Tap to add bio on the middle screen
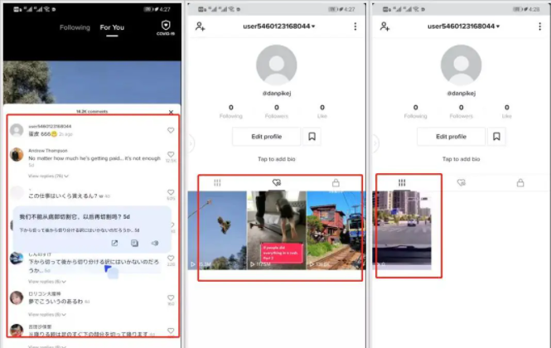The width and height of the screenshot is (551, 348). 277,159
